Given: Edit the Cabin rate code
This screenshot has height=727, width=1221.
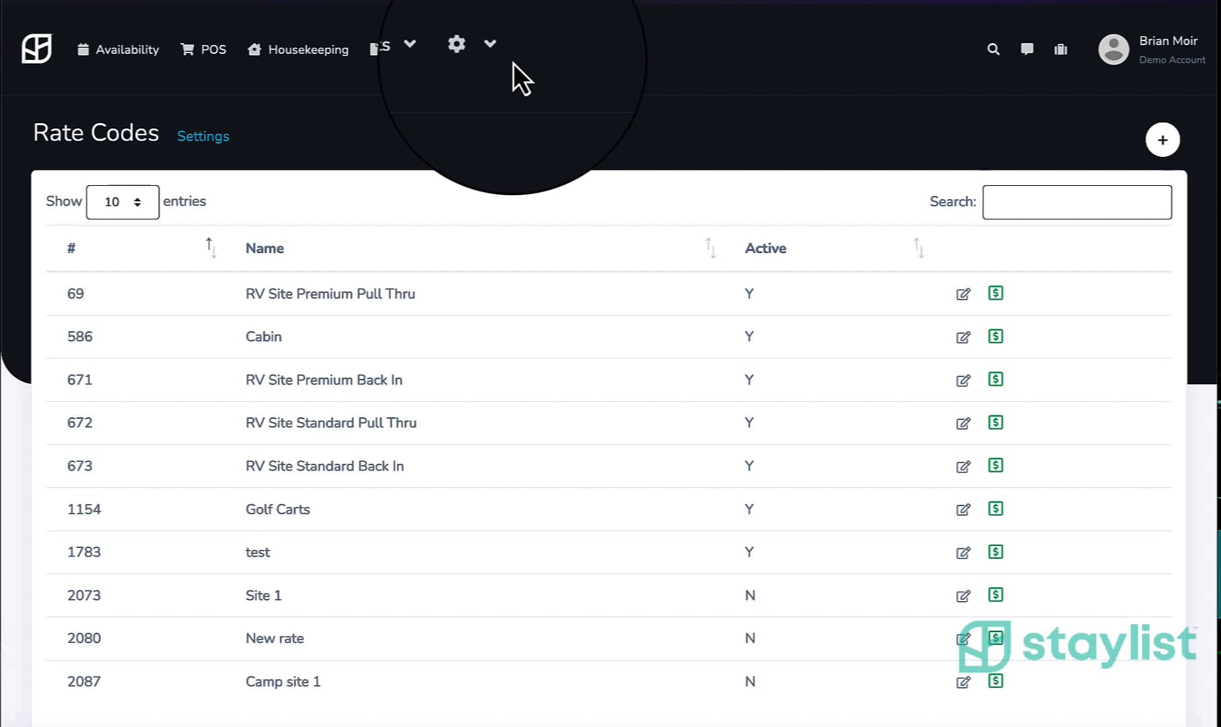Looking at the screenshot, I should 963,337.
